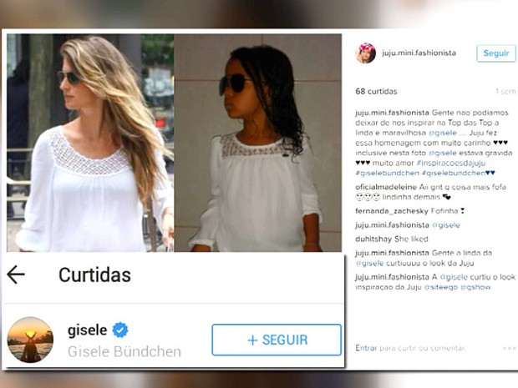518x388 pixels.
Task: Follow gisele with the + SEGUIR button
Action: (x=277, y=340)
